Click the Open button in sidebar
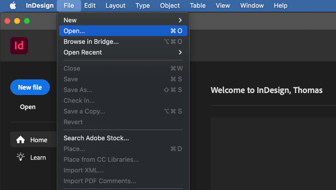Image resolution: width=336 pixels, height=190 pixels. [28, 107]
